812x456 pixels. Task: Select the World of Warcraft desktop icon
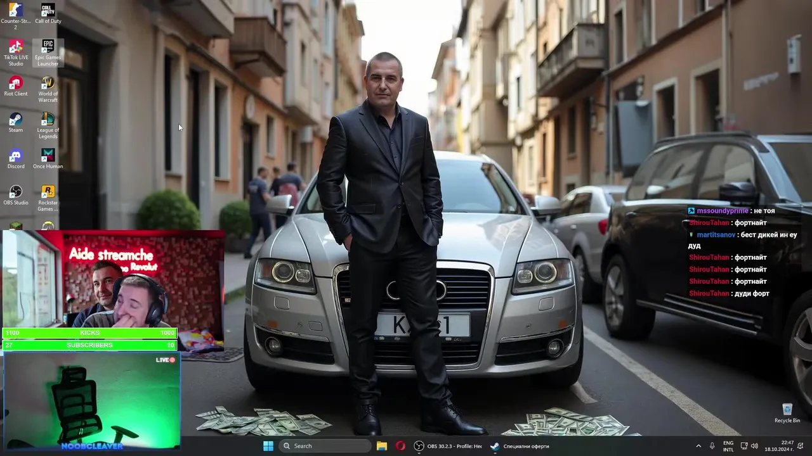48,89
